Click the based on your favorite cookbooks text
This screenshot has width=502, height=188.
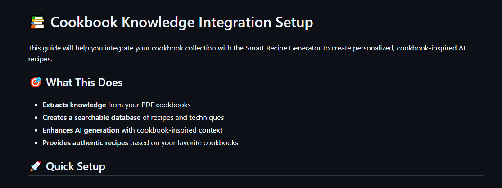point(184,143)
